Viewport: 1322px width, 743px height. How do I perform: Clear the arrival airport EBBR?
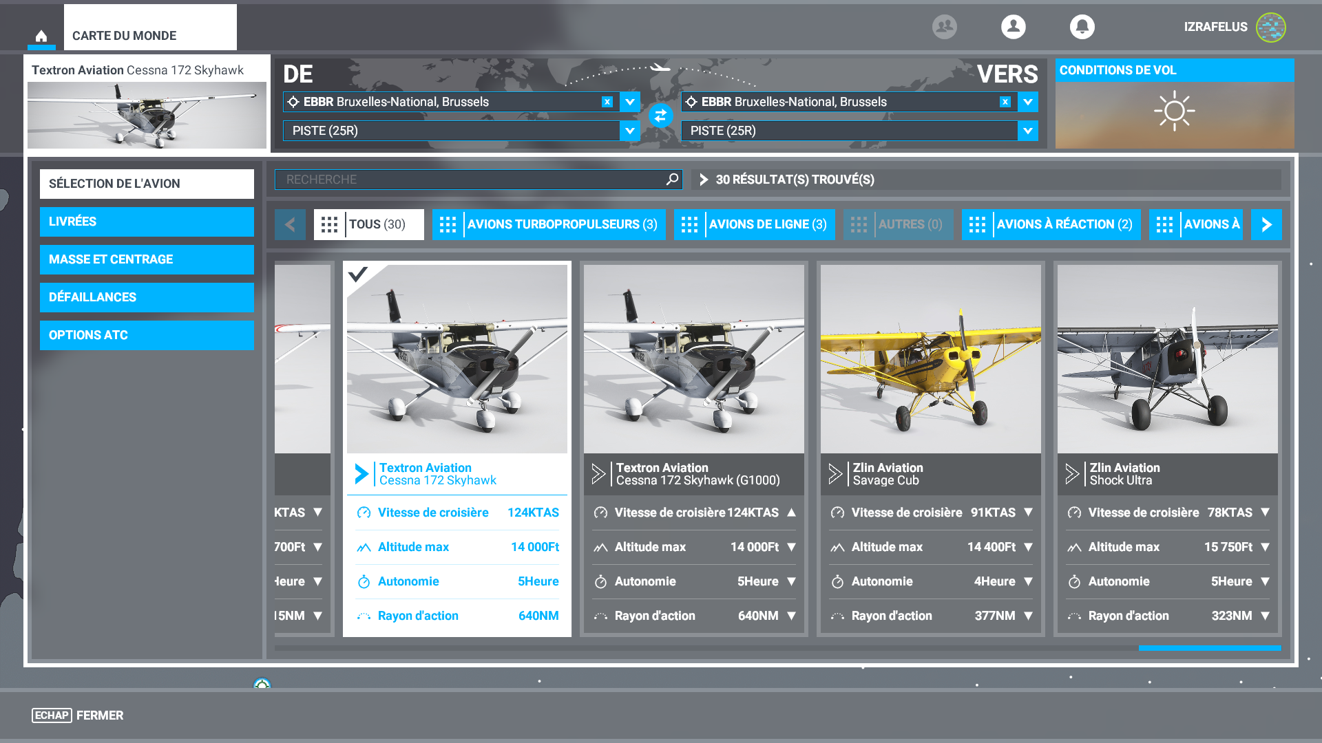coord(1005,102)
